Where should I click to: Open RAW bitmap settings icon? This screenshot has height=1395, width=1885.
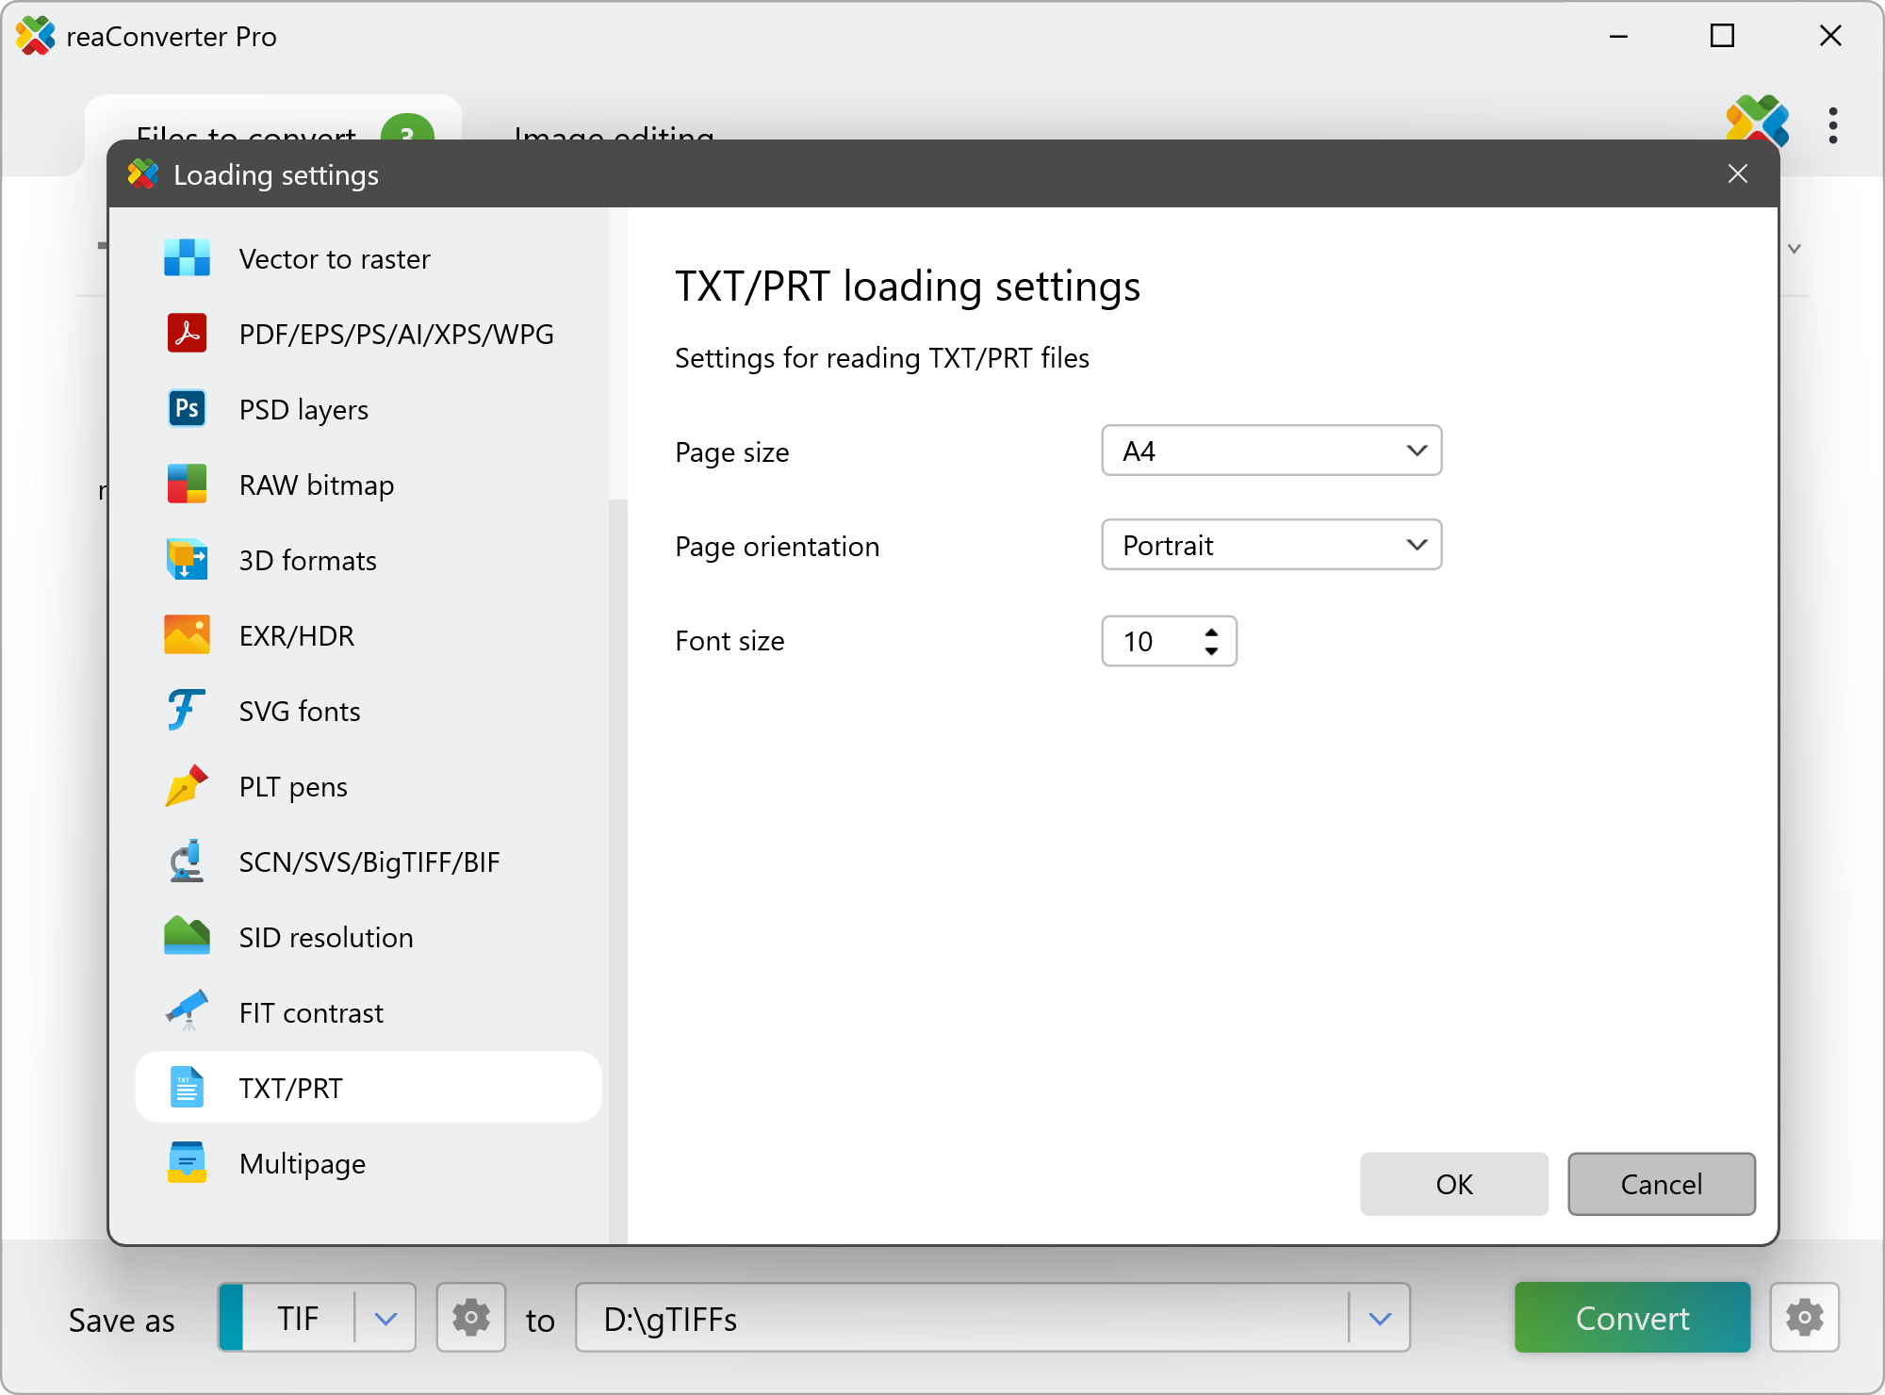click(187, 484)
